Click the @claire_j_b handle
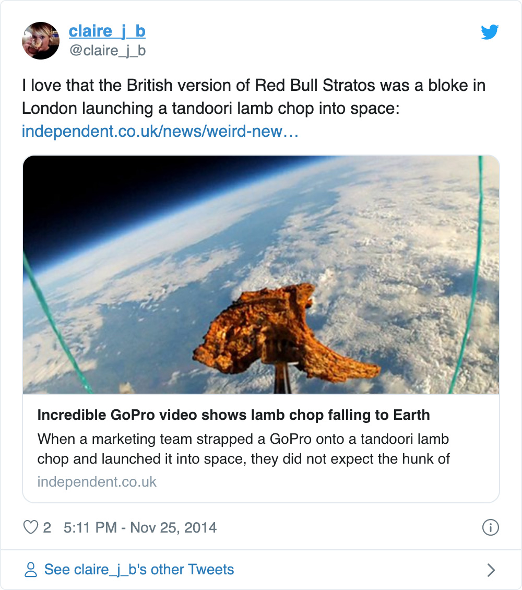 tap(108, 51)
